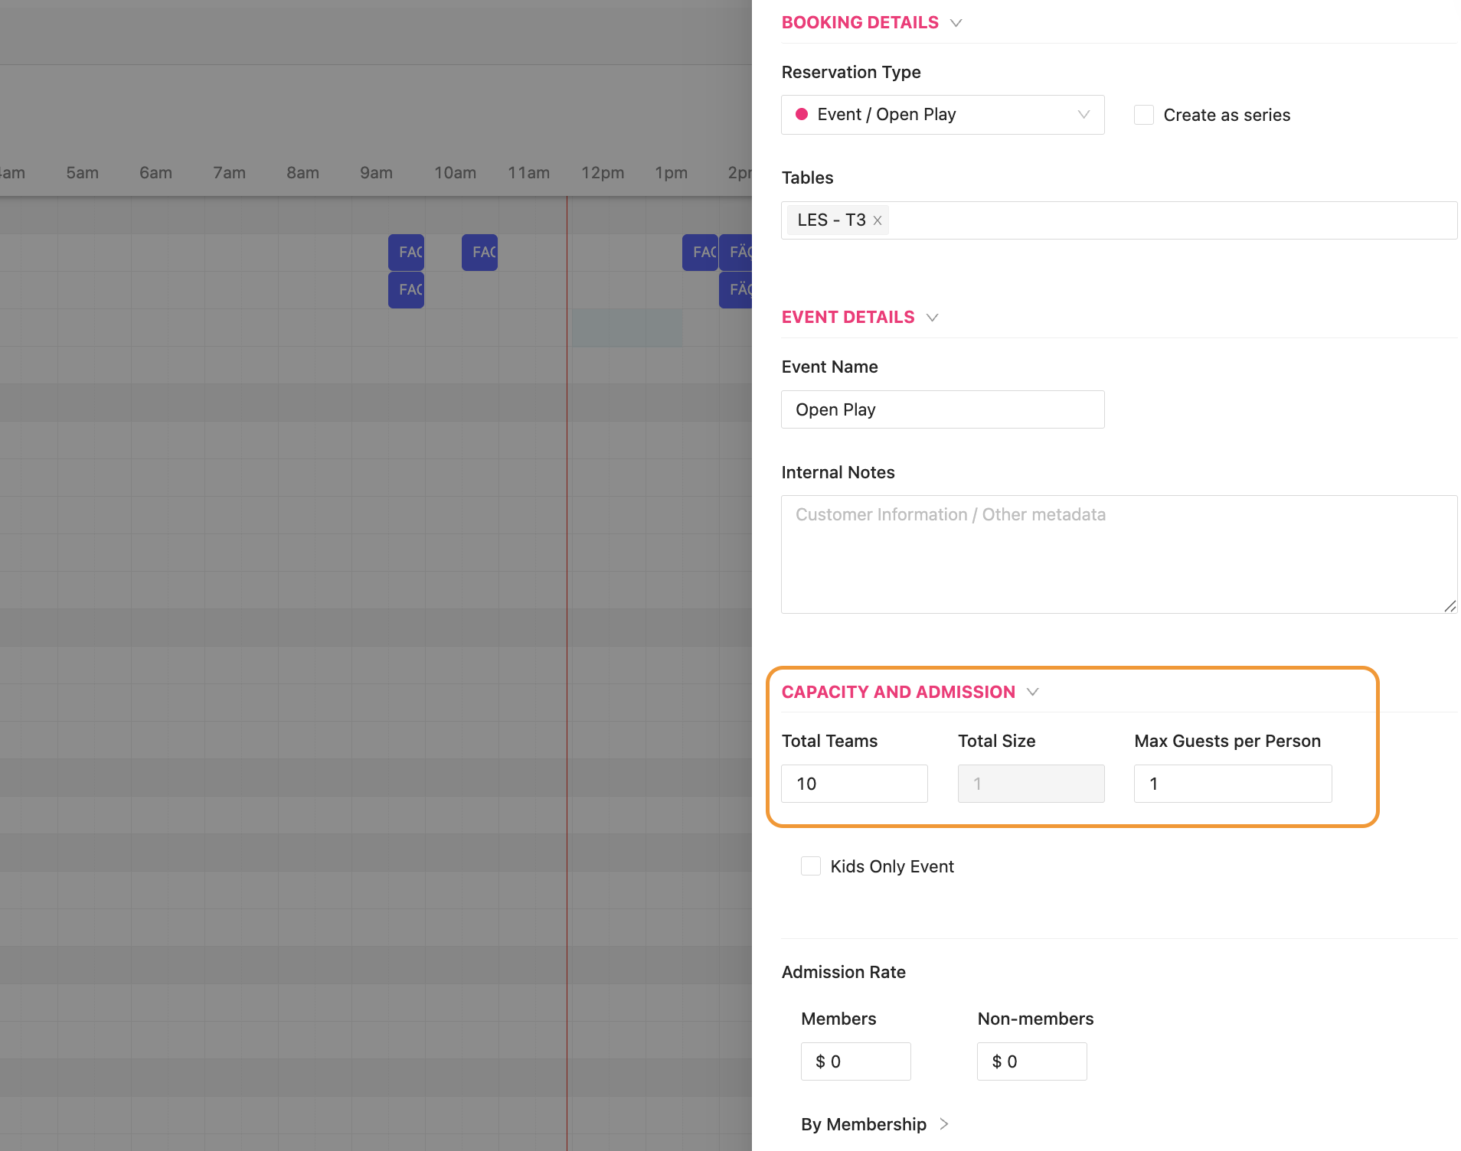The height and width of the screenshot is (1151, 1461).
Task: Click the Tables selection field
Action: click(x=1172, y=220)
